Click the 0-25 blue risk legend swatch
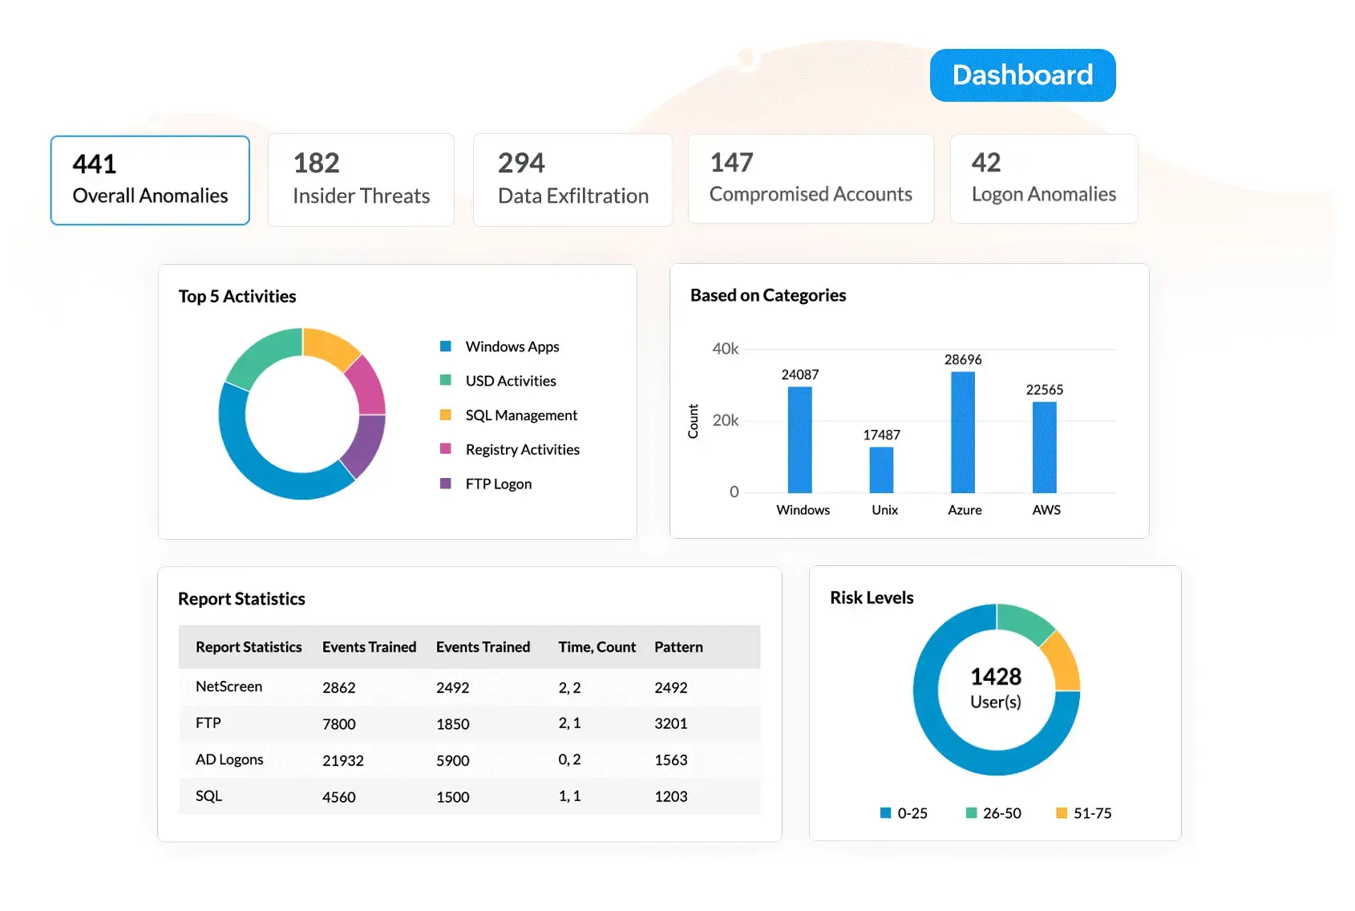Screen dimensions: 1355x911 coord(886,813)
